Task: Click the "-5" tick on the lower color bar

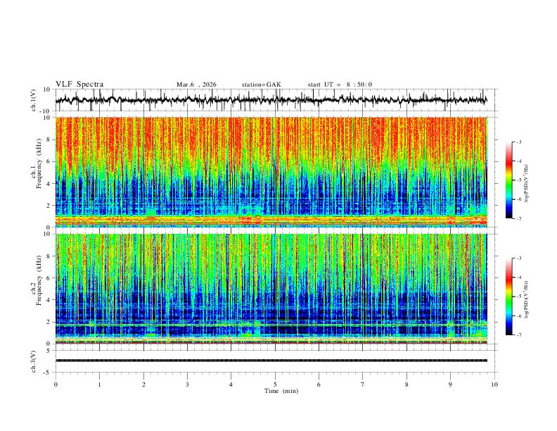Action: point(518,296)
